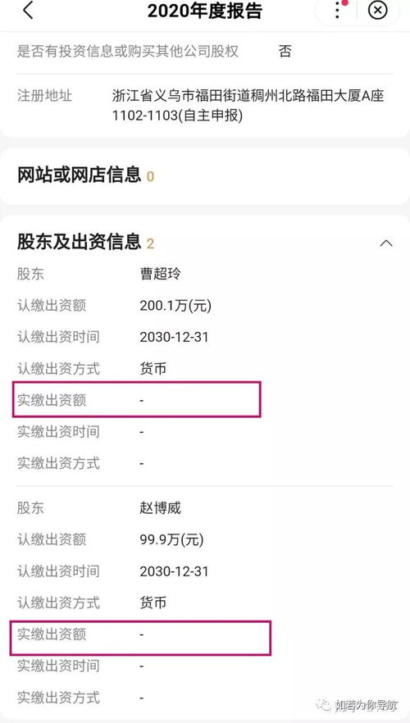Tap the website count badge 0
410x723 pixels.
click(x=150, y=176)
